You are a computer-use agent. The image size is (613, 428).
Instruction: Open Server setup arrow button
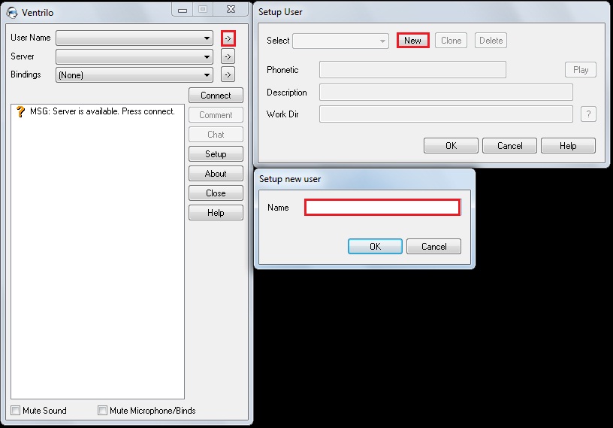[228, 56]
